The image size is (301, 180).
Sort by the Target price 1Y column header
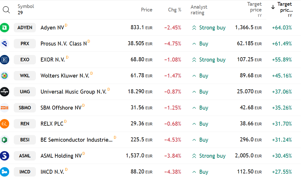click(x=254, y=9)
